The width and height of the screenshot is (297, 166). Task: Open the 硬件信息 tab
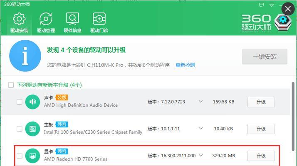pos(72,23)
